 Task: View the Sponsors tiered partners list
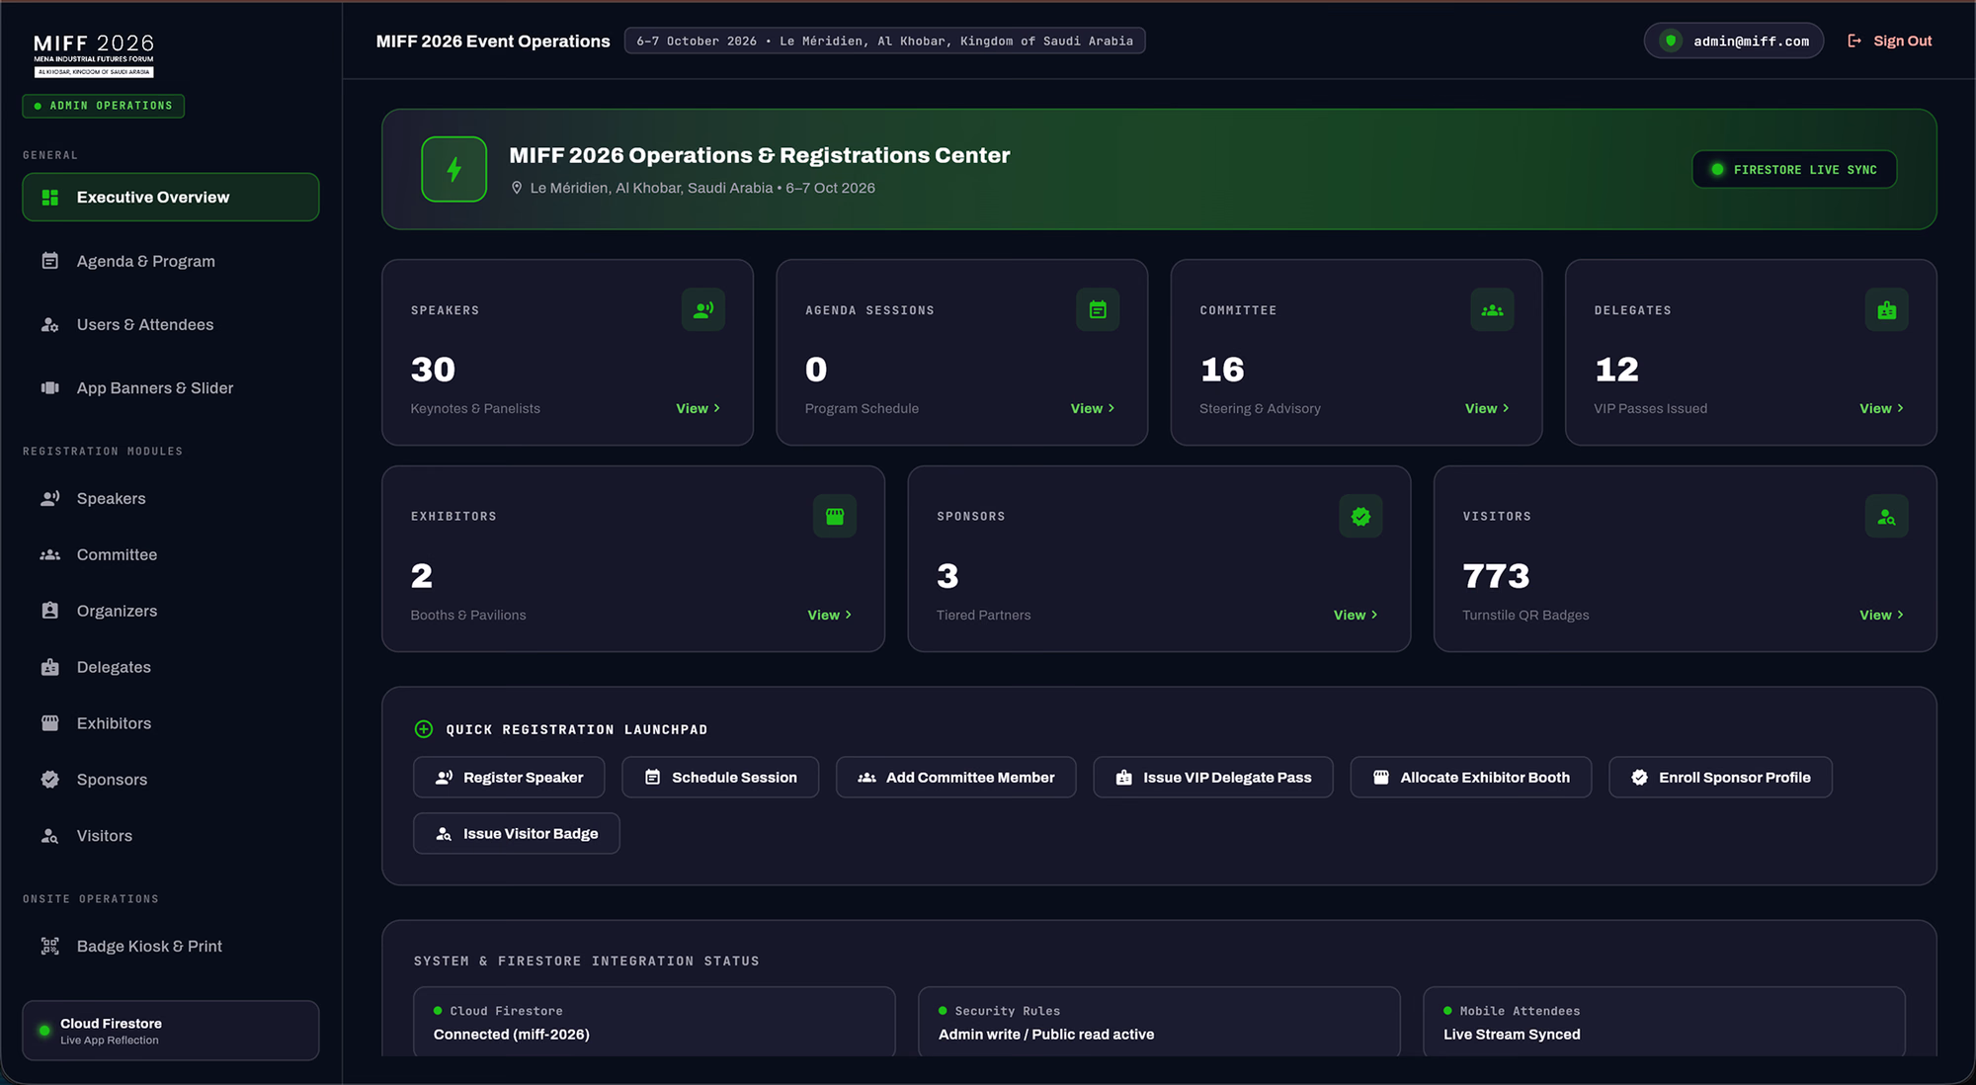[1355, 615]
